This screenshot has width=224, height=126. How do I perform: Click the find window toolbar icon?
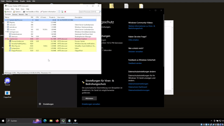click(x=59, y=12)
